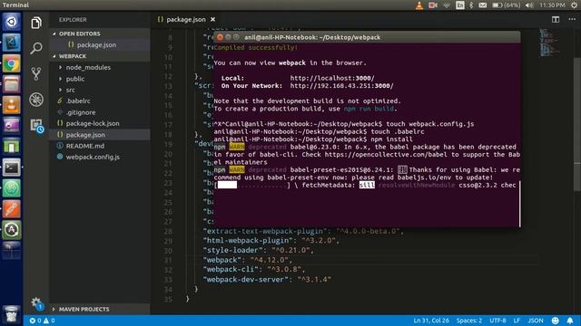
Task: Close the terminal window
Action: click(x=220, y=37)
